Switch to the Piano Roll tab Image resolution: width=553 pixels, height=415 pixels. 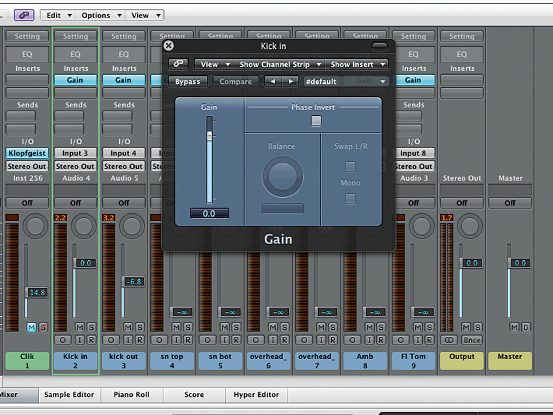[x=131, y=395]
